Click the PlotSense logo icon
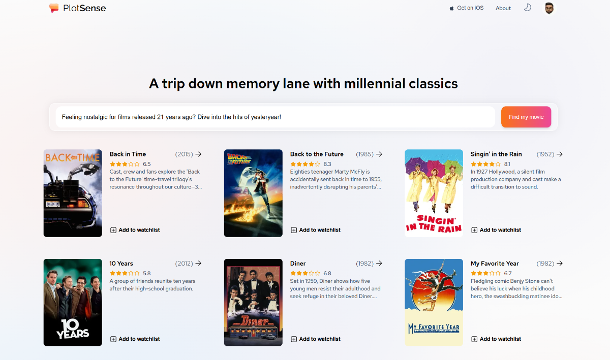The height and width of the screenshot is (360, 610). [54, 8]
